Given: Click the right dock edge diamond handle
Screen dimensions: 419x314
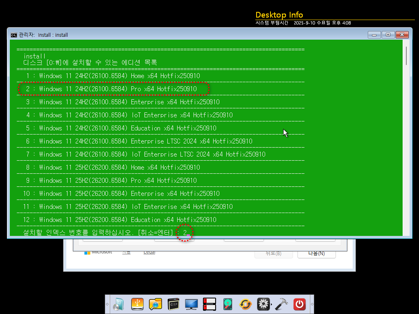Looking at the screenshot, I should click(312, 304).
